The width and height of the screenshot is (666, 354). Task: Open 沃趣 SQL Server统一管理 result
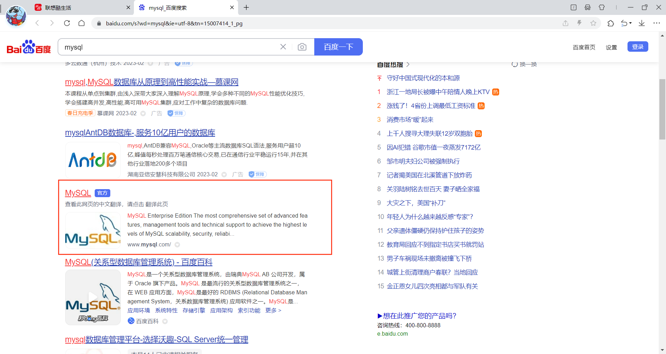coord(156,339)
